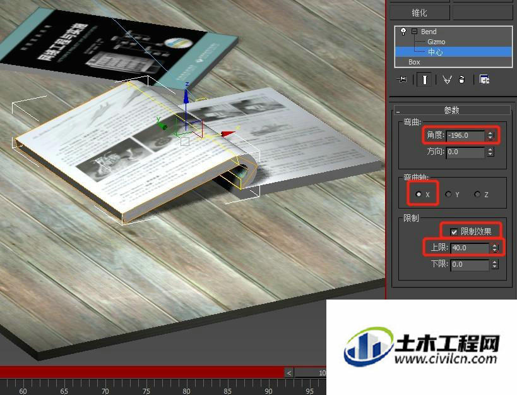Click frame 80 on the track bar
This screenshot has height=395, width=517.
pyautogui.click(x=187, y=391)
